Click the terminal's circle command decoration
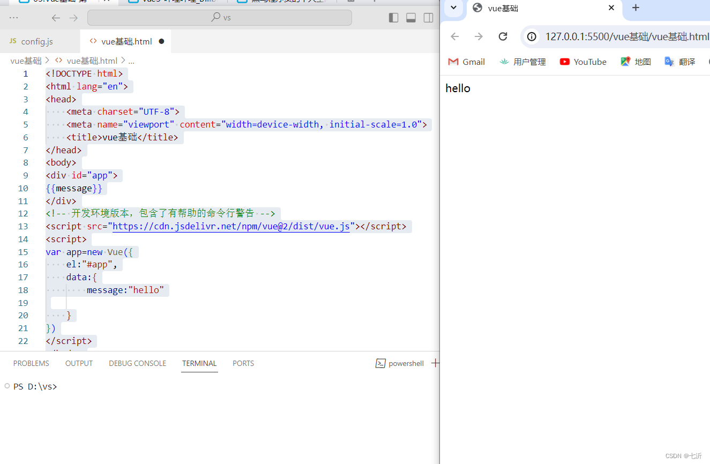 click(x=6, y=386)
